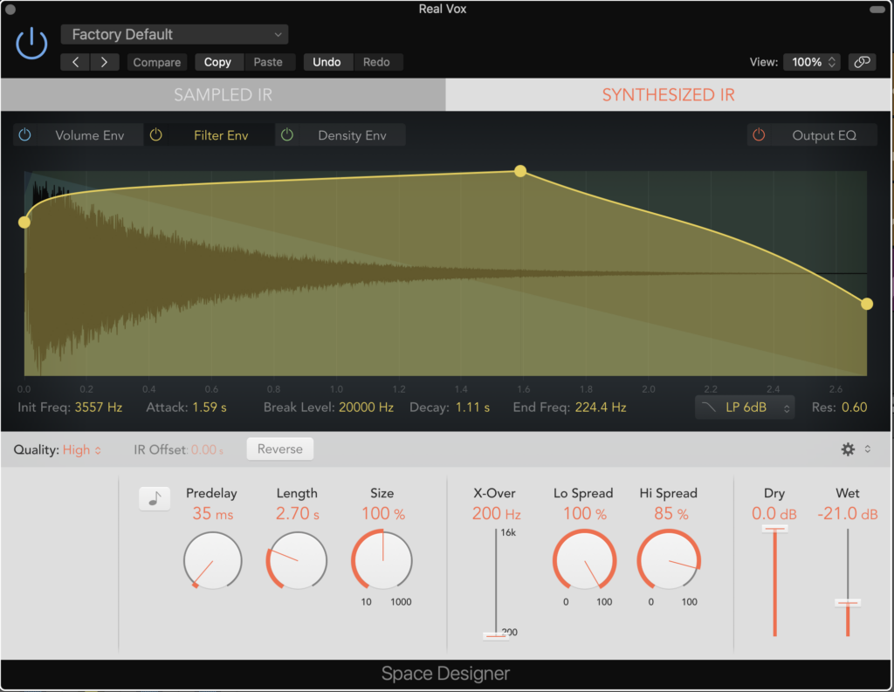Toggle the plug-in power bypass button
The image size is (894, 692).
pos(31,44)
